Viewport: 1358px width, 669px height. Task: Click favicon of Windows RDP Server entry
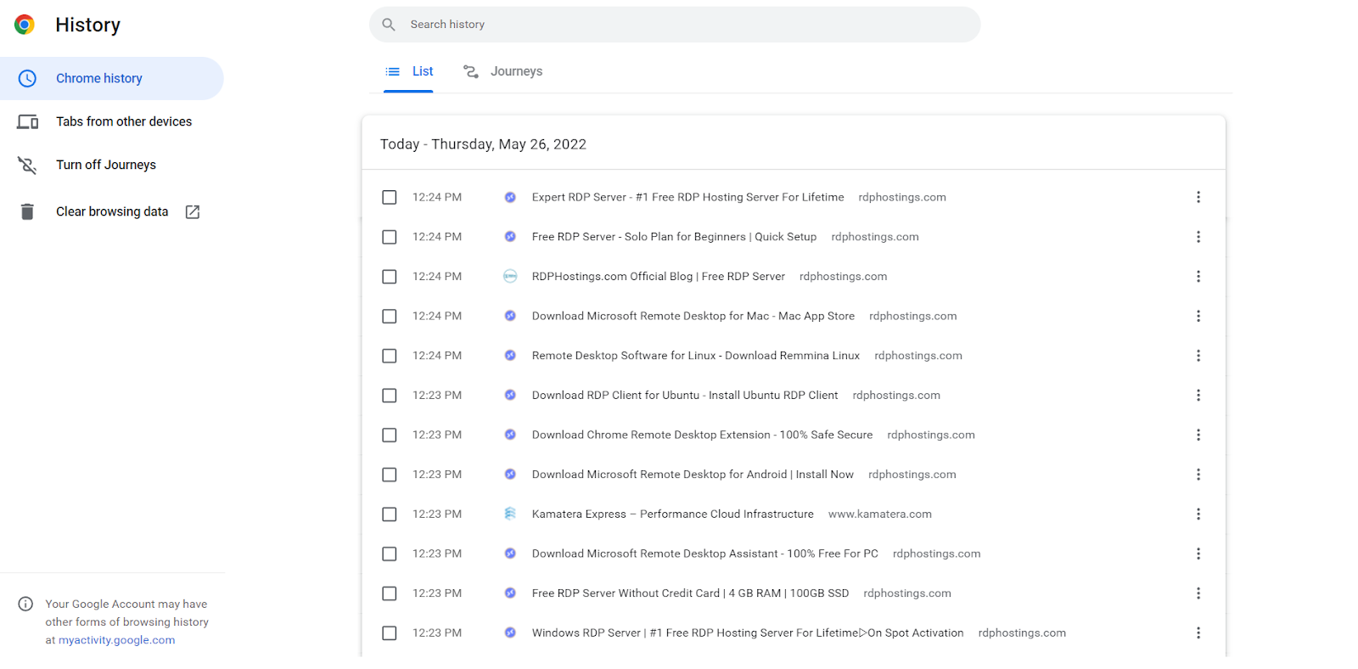point(510,632)
